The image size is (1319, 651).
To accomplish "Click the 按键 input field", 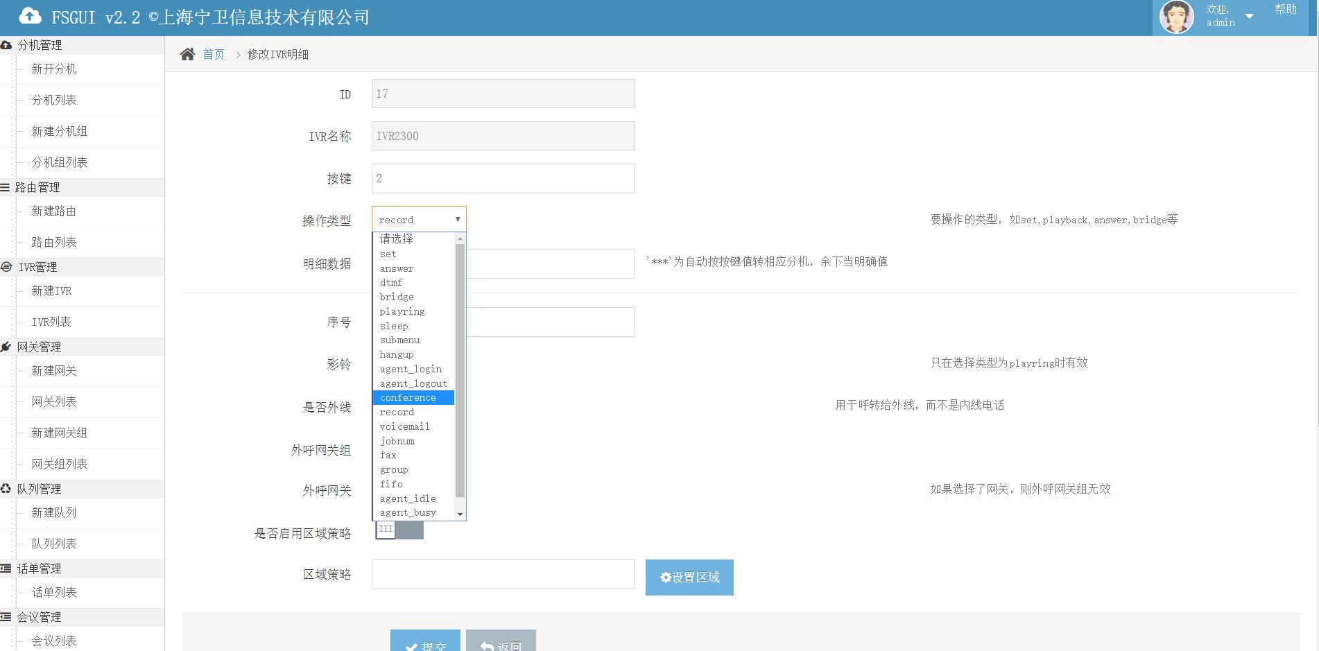I will pyautogui.click(x=503, y=178).
